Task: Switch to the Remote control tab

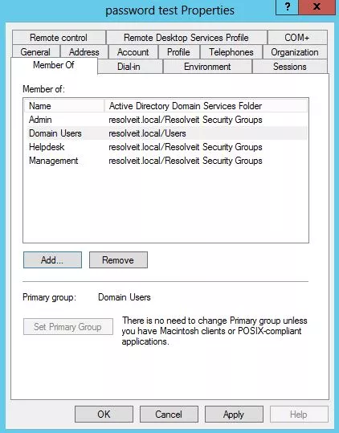Action: tap(59, 38)
